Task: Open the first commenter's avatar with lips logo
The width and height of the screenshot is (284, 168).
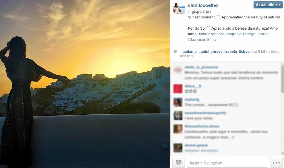Action: (x=178, y=70)
